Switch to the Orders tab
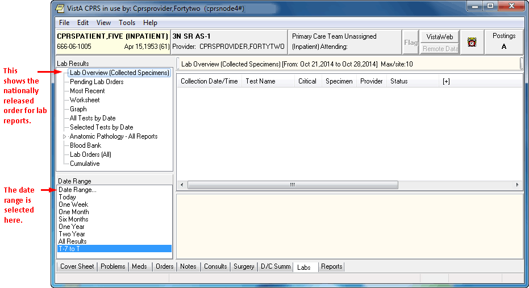Viewport: 529px width, 288px height. point(164,267)
